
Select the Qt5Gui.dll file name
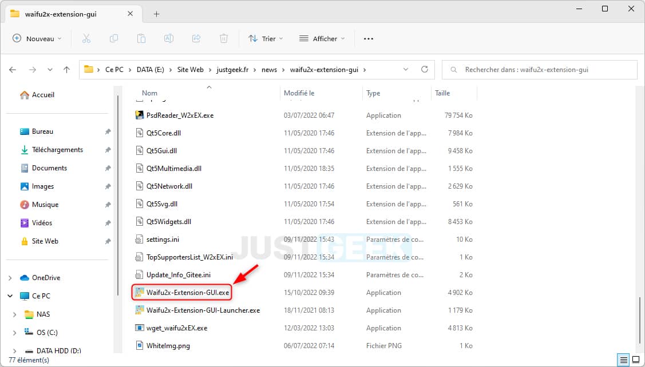point(161,151)
